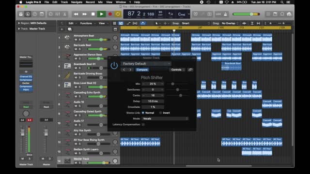Viewport: 310px width, 174px height.
Task: Adjust the Cents slider knob
Action: 181,95
